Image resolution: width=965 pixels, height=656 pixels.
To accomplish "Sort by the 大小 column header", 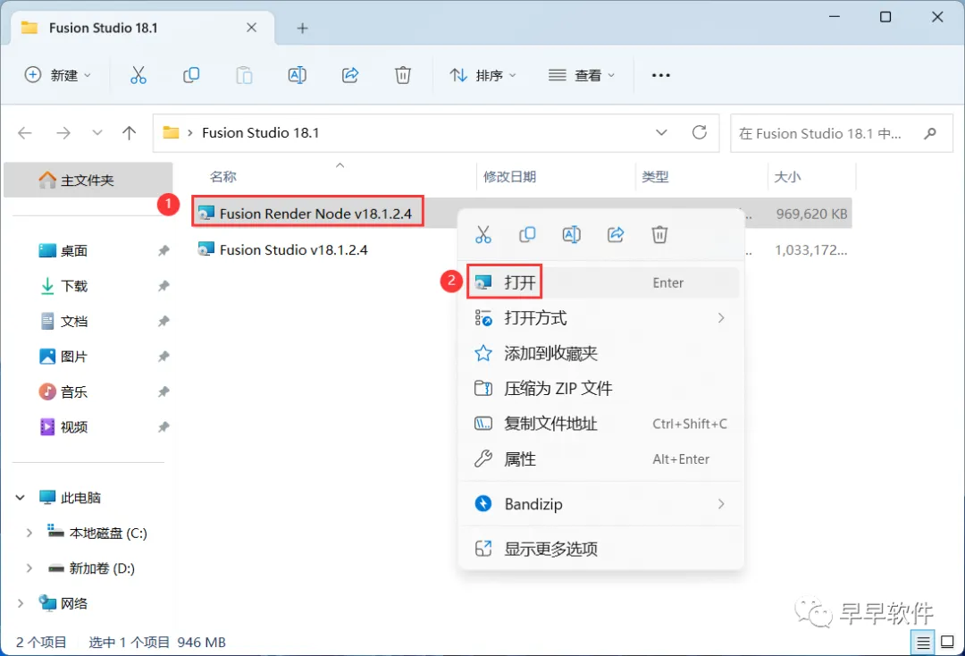I will click(x=787, y=177).
